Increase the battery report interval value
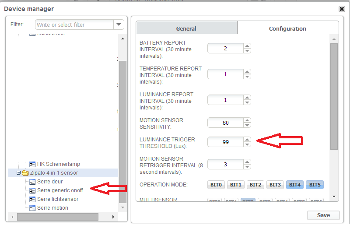Viewport: 350px width, 225px height. (x=247, y=46)
